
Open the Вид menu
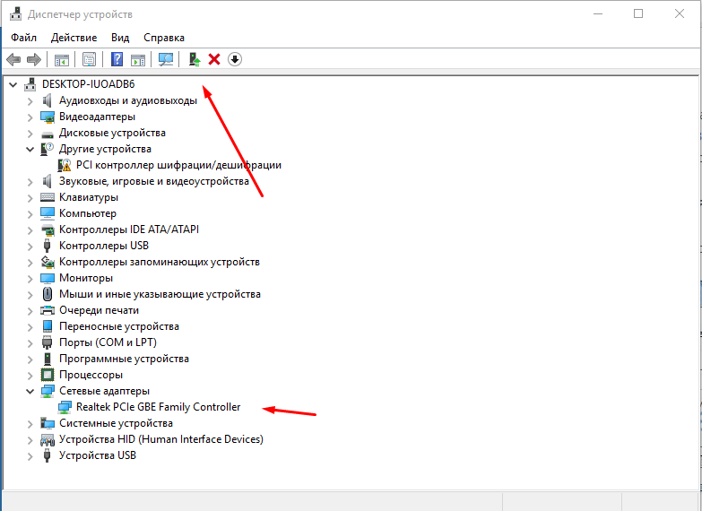pos(120,38)
